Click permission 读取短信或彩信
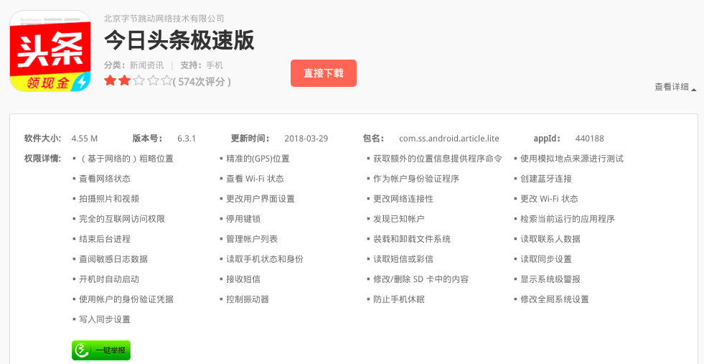This screenshot has height=364, width=704. 403,259
